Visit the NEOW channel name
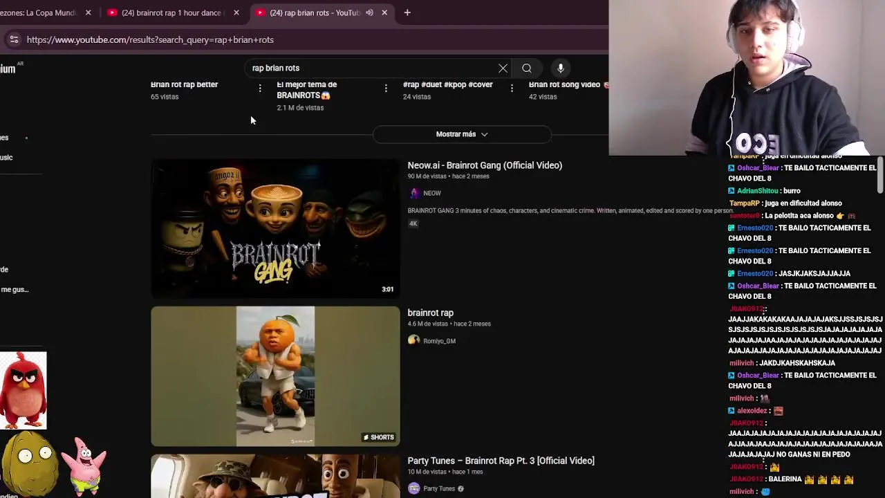This screenshot has width=885, height=498. [432, 193]
